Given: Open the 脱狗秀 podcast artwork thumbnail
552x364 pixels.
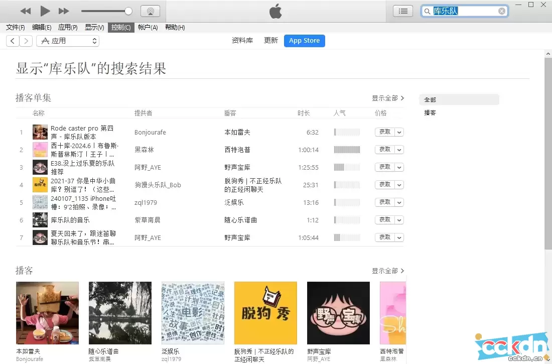Looking at the screenshot, I should coord(265,312).
